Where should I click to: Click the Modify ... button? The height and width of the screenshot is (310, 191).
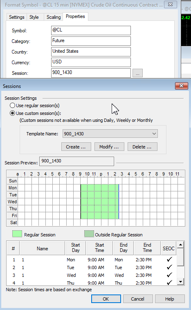click(109, 147)
